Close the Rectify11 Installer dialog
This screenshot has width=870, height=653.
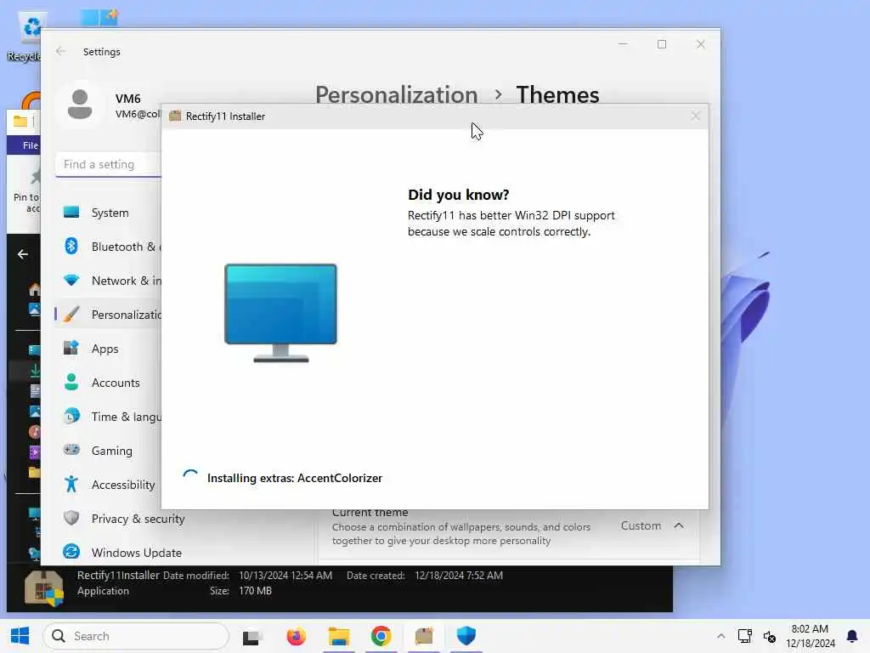(695, 116)
